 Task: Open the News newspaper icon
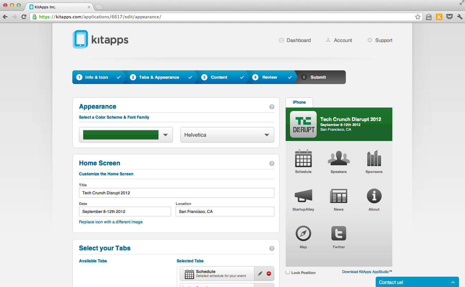338,196
